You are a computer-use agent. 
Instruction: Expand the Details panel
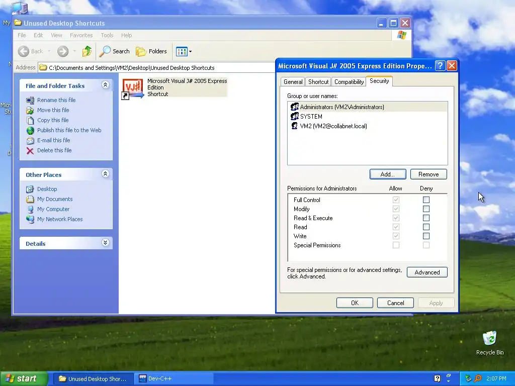[x=105, y=243]
